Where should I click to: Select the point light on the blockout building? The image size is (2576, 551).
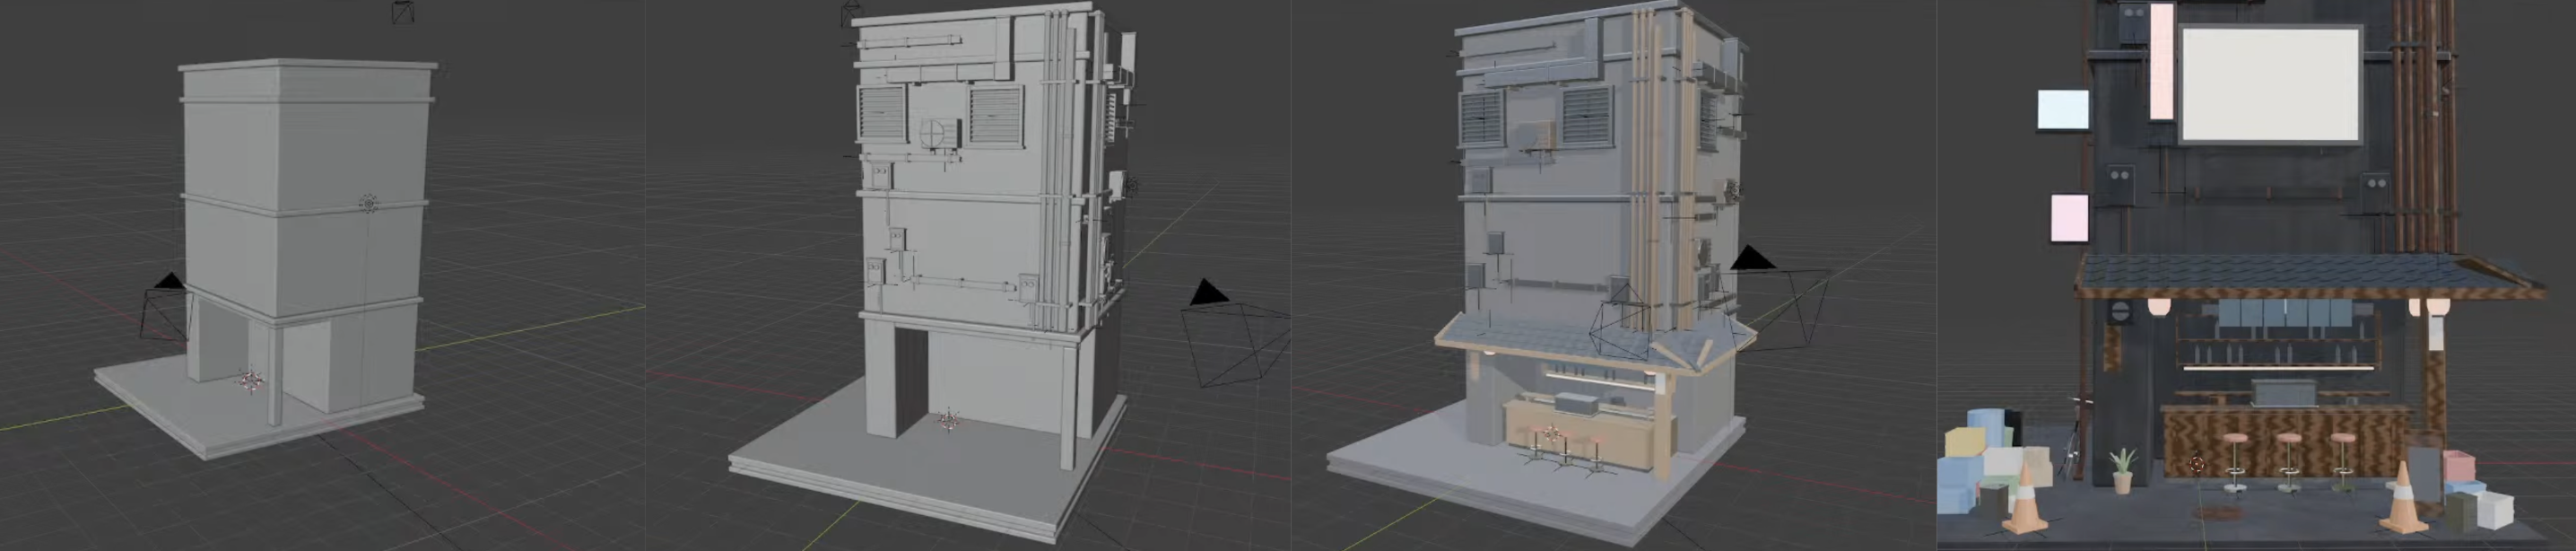point(368,203)
